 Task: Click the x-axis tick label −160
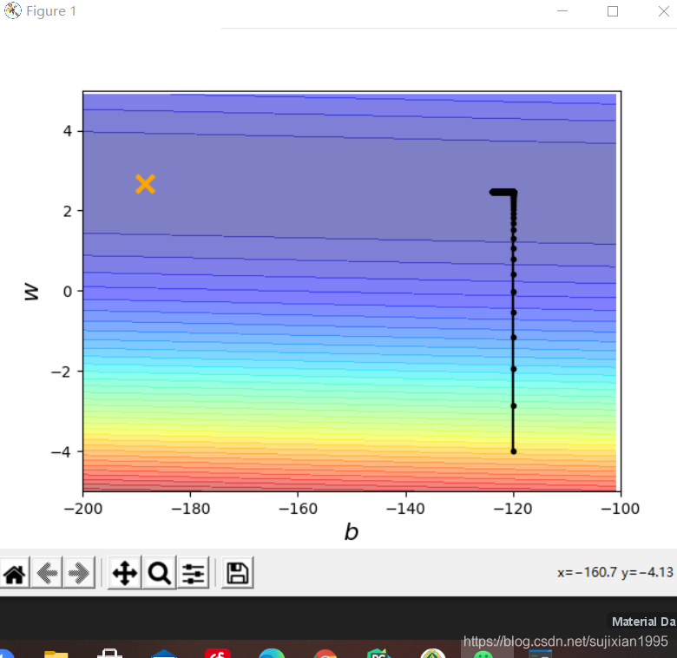[x=298, y=509]
